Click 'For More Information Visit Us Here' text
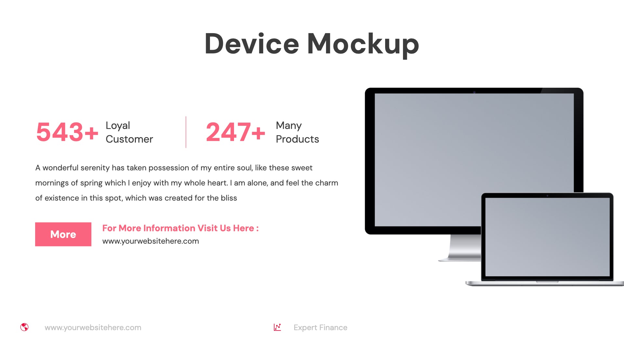Screen dimensions: 624x351 [x=180, y=227]
